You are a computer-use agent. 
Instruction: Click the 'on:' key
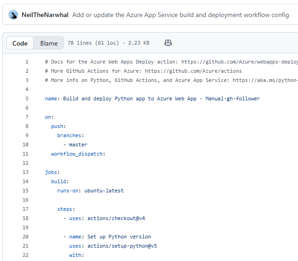pyautogui.click(x=49, y=117)
